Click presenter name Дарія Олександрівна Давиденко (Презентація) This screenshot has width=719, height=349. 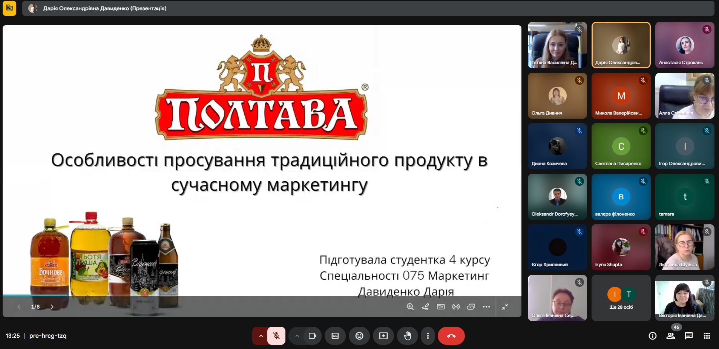[x=105, y=8]
